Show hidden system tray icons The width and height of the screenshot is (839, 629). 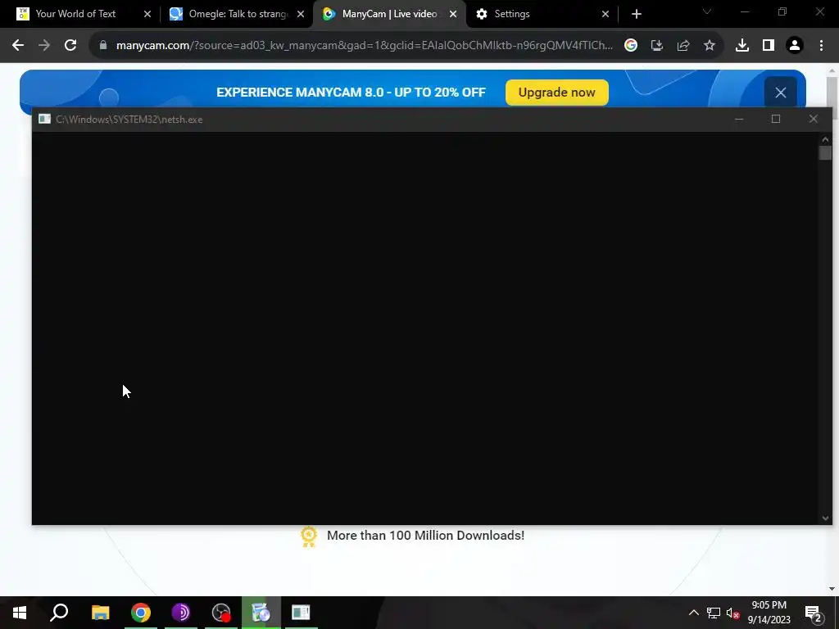point(693,613)
